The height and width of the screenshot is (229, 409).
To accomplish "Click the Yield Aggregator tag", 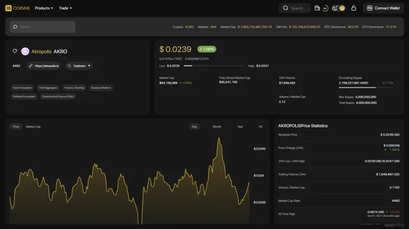I will tap(48, 87).
